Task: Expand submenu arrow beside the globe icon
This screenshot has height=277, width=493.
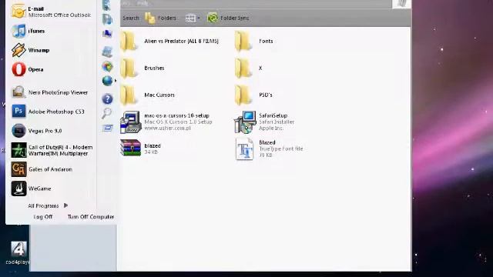Action: (116, 81)
